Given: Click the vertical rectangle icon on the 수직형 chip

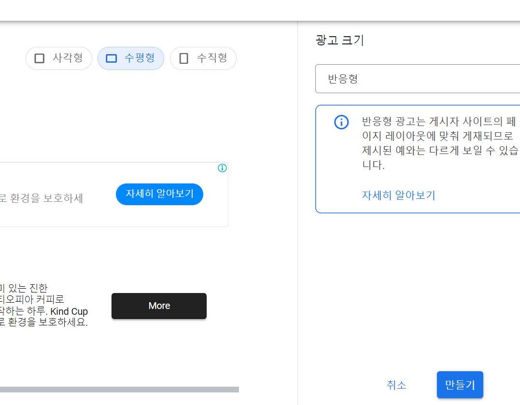Looking at the screenshot, I should pyautogui.click(x=183, y=58).
